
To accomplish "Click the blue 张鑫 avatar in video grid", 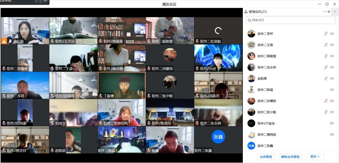I will click(x=218, y=137).
